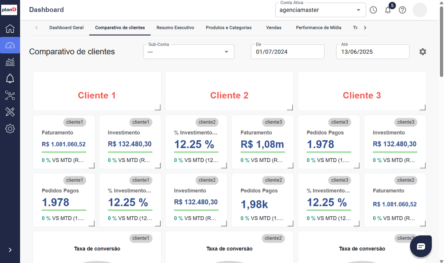Click the vertical page scrollbar
This screenshot has width=444, height=263.
click(441, 41)
